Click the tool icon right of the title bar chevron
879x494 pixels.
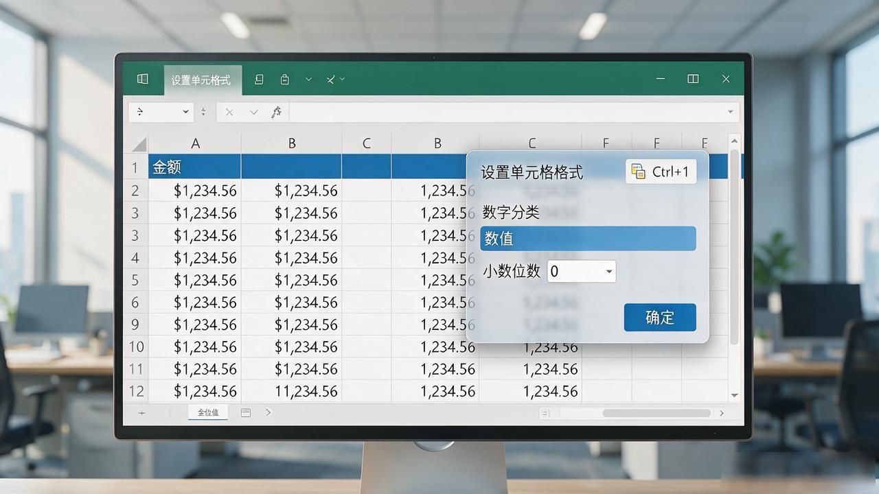pyautogui.click(x=331, y=80)
